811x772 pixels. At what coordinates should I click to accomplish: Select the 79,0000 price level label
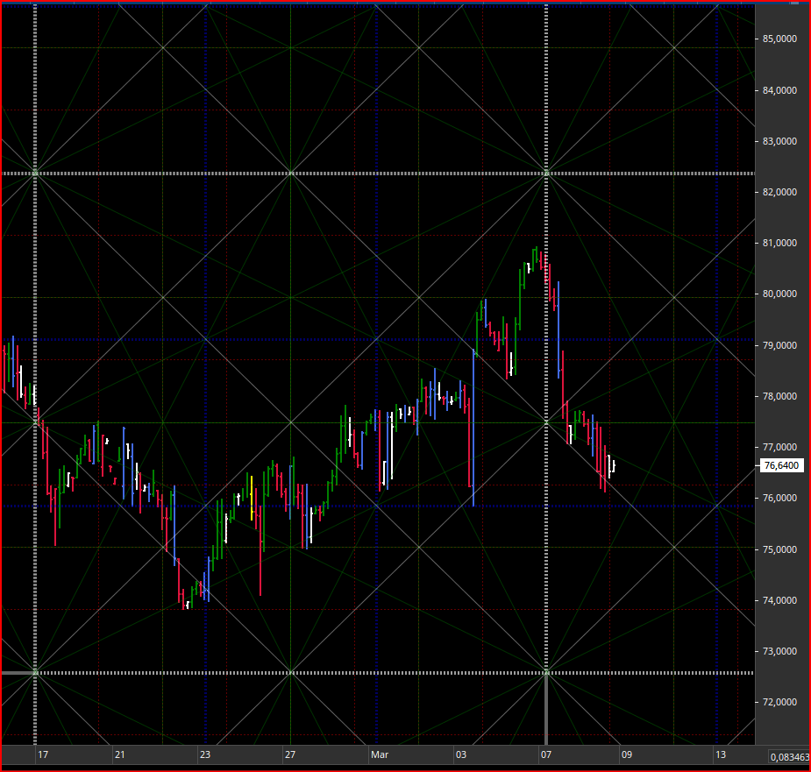[779, 345]
